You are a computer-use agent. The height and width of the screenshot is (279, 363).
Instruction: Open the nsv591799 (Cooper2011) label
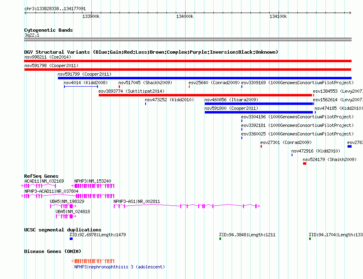coord(84,74)
